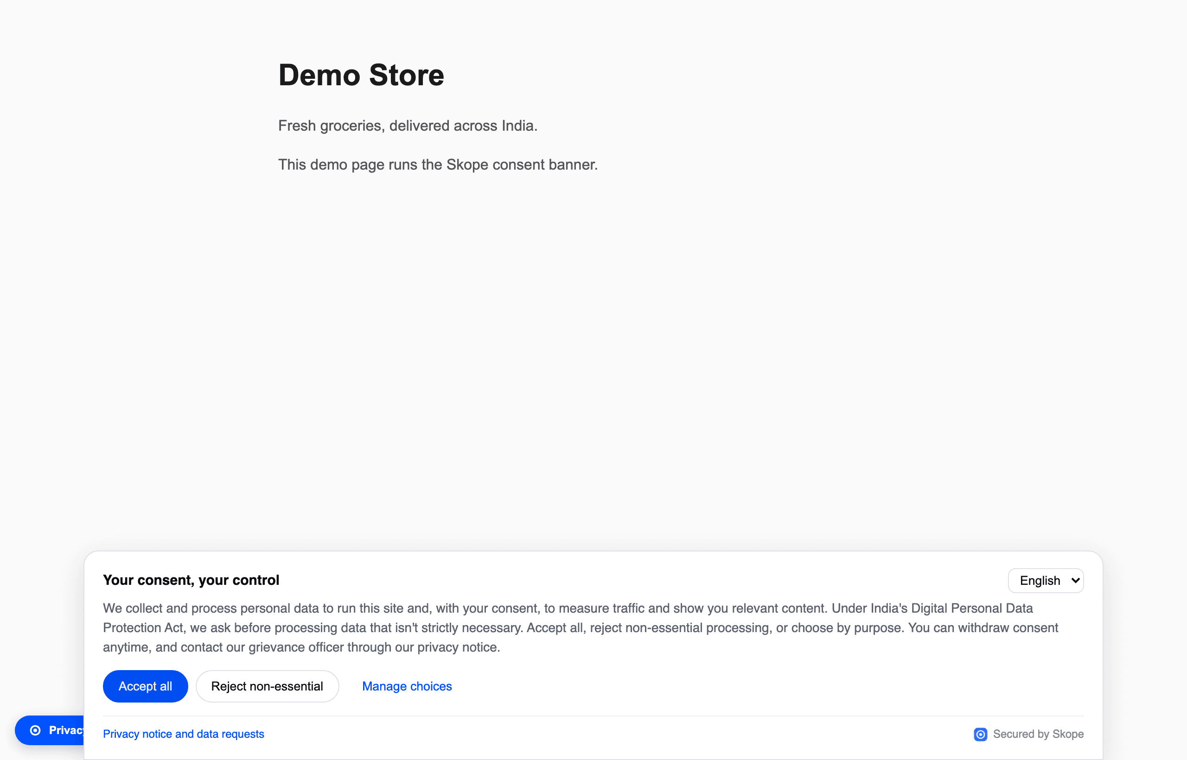This screenshot has height=760, width=1187.
Task: Click Reject non-essential button
Action: click(x=267, y=686)
